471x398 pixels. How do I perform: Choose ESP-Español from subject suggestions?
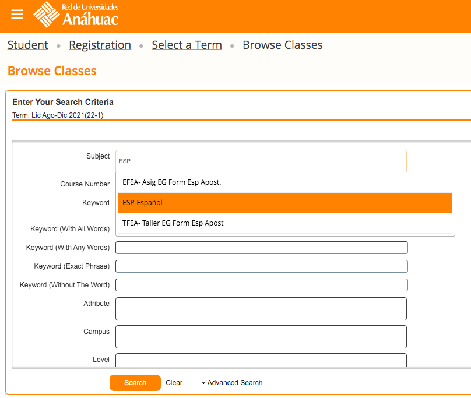coord(285,203)
